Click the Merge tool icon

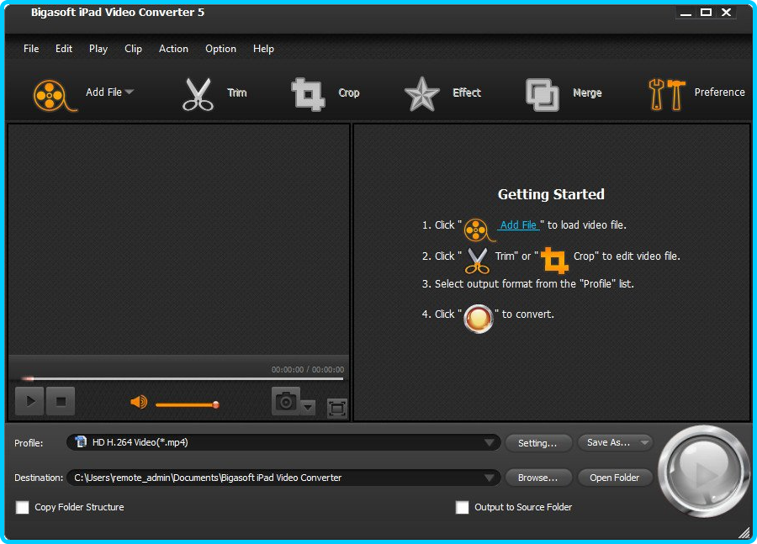click(x=543, y=95)
